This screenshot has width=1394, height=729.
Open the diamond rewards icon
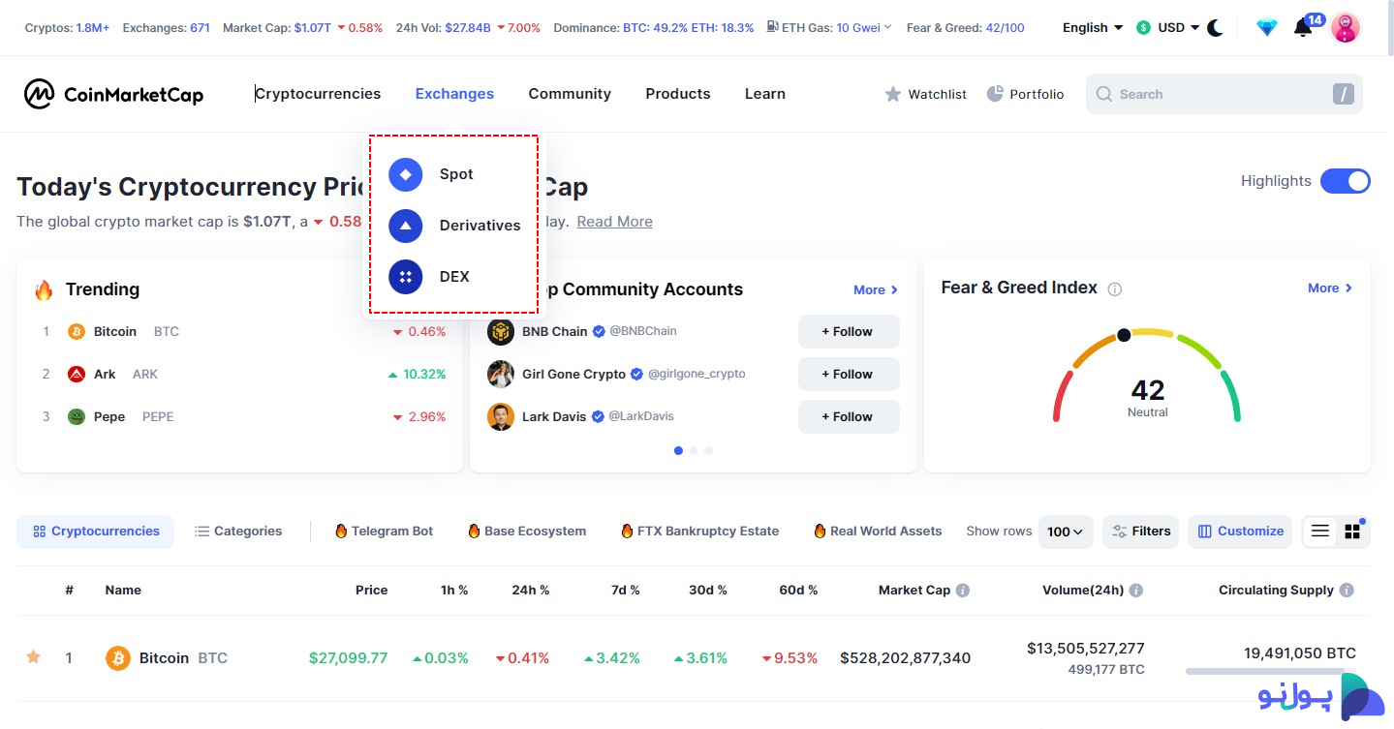[x=1267, y=28]
